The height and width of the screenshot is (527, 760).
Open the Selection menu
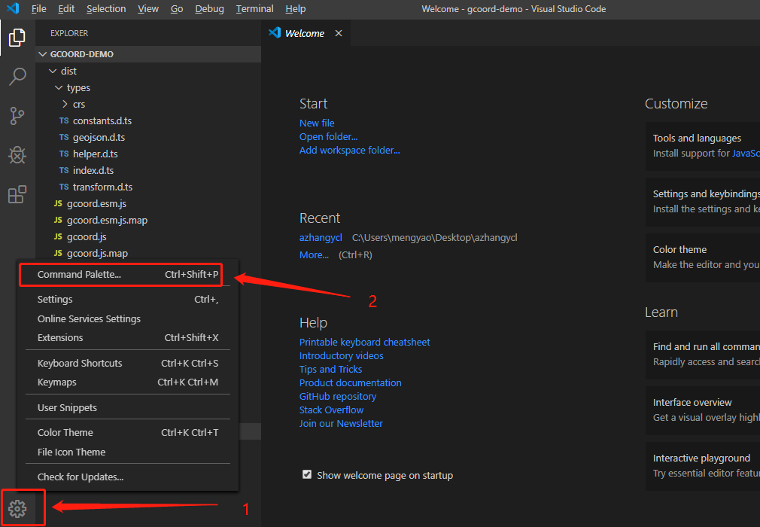(106, 9)
